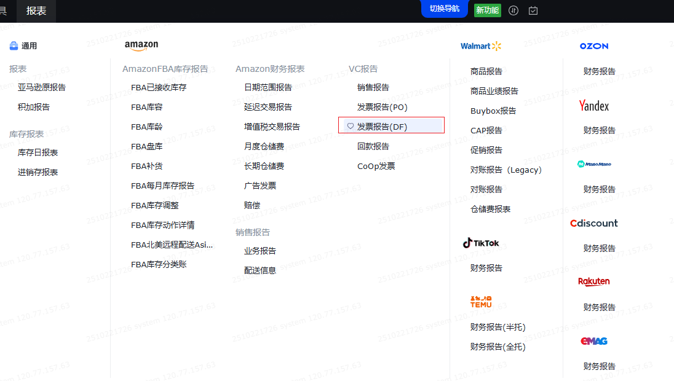
Task: Open 广告发票 report
Action: pyautogui.click(x=260, y=186)
